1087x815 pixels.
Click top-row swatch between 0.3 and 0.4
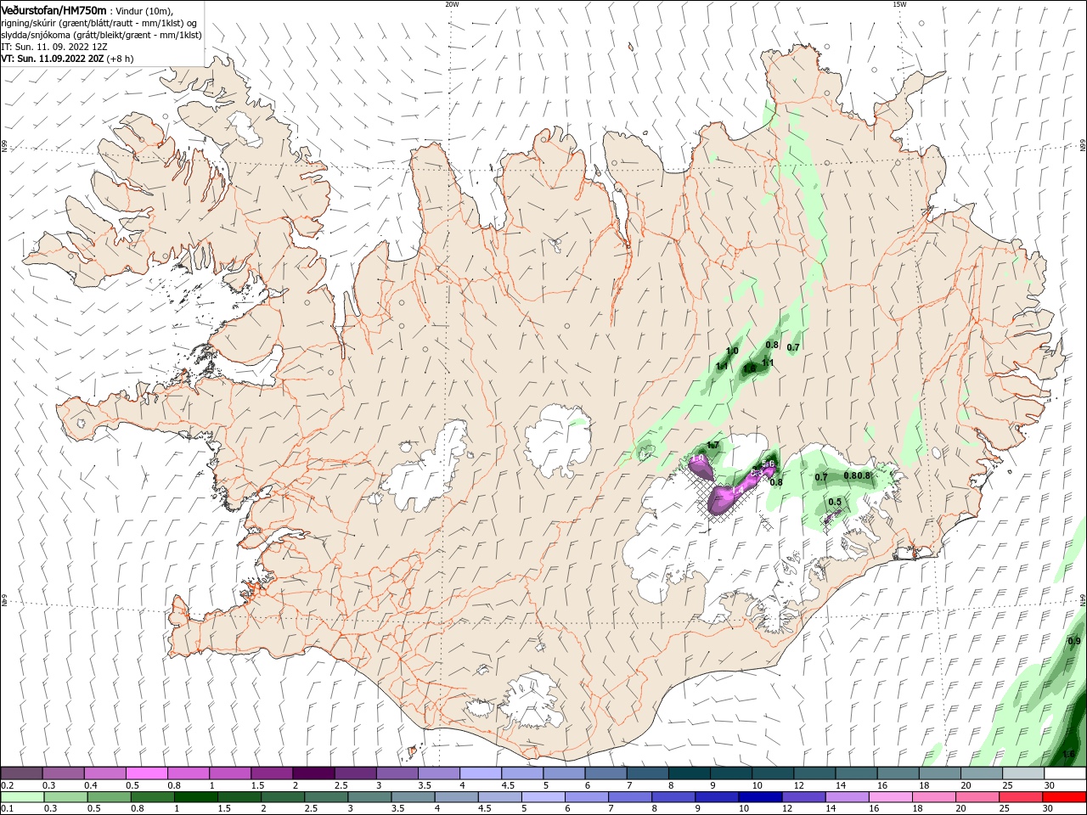pos(63,773)
